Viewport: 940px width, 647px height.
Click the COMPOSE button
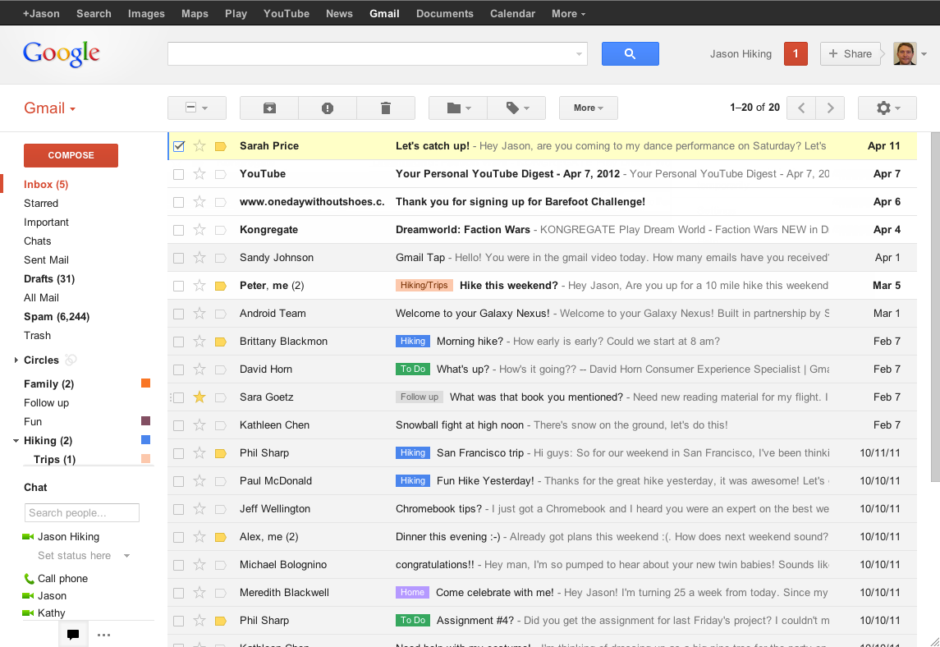coord(71,155)
